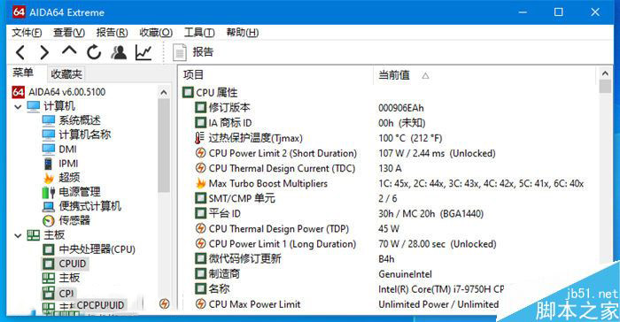Click the value 000906EAh
This screenshot has height=322, width=620.
point(401,108)
